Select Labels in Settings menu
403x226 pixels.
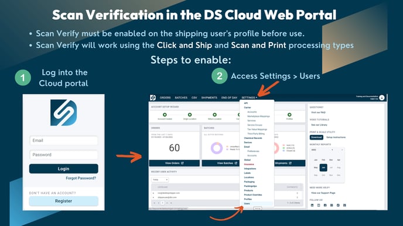coord(247,173)
